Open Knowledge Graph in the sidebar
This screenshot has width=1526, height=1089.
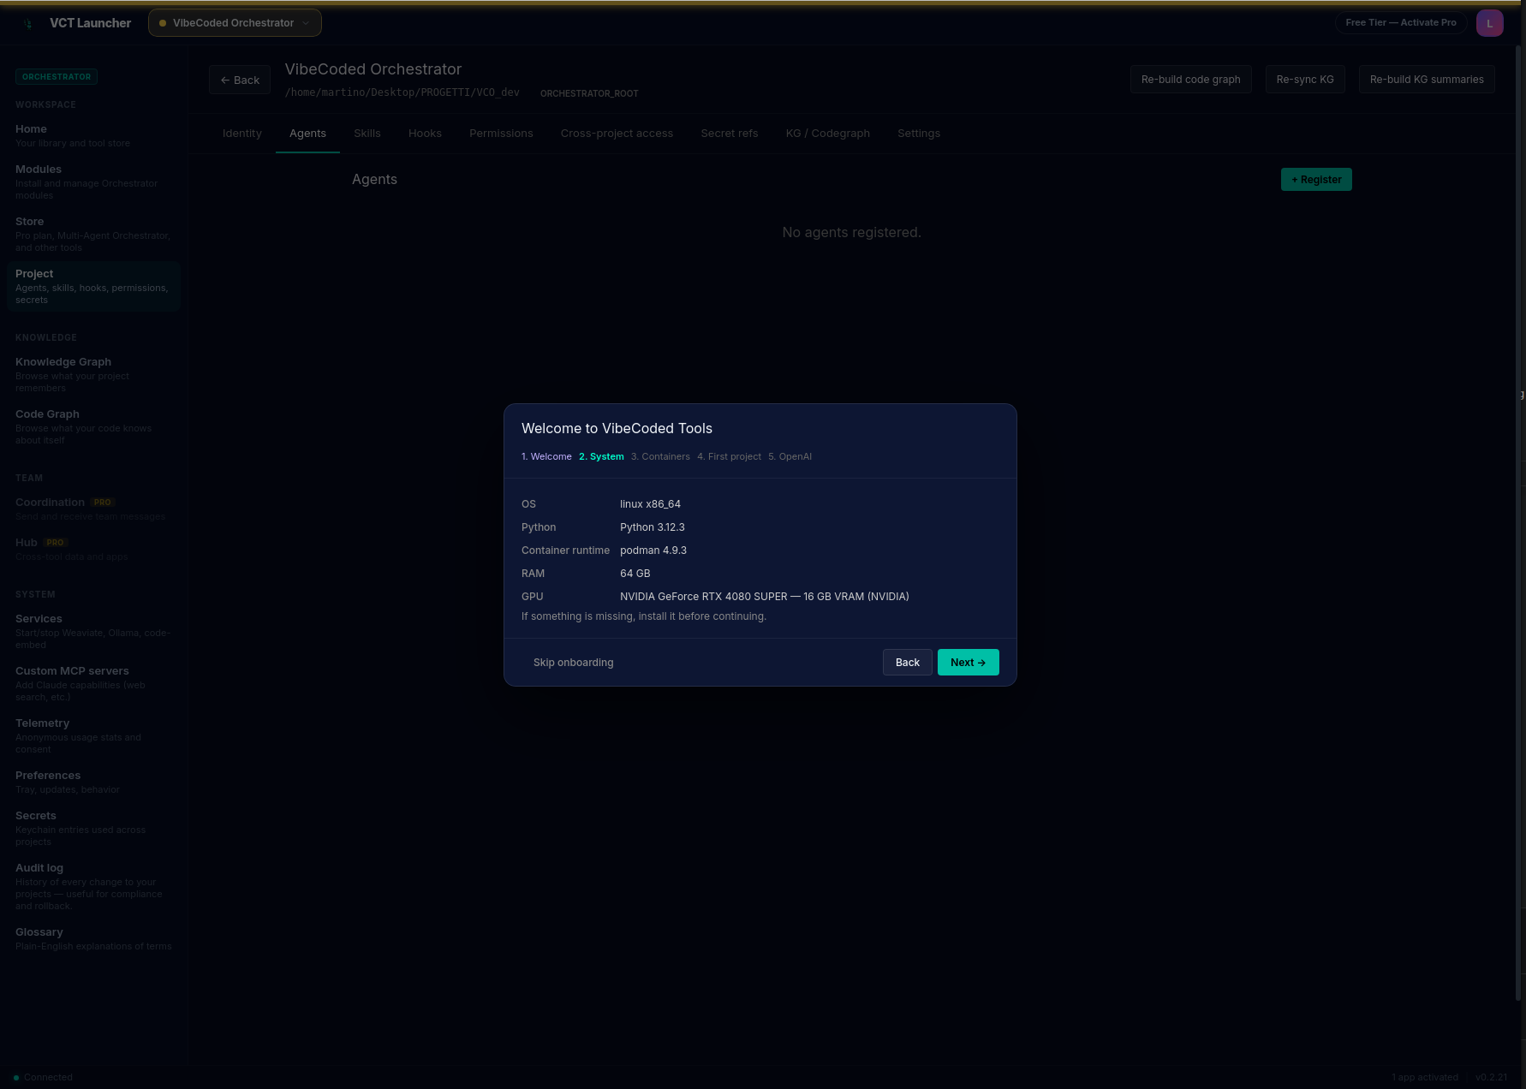[93, 374]
